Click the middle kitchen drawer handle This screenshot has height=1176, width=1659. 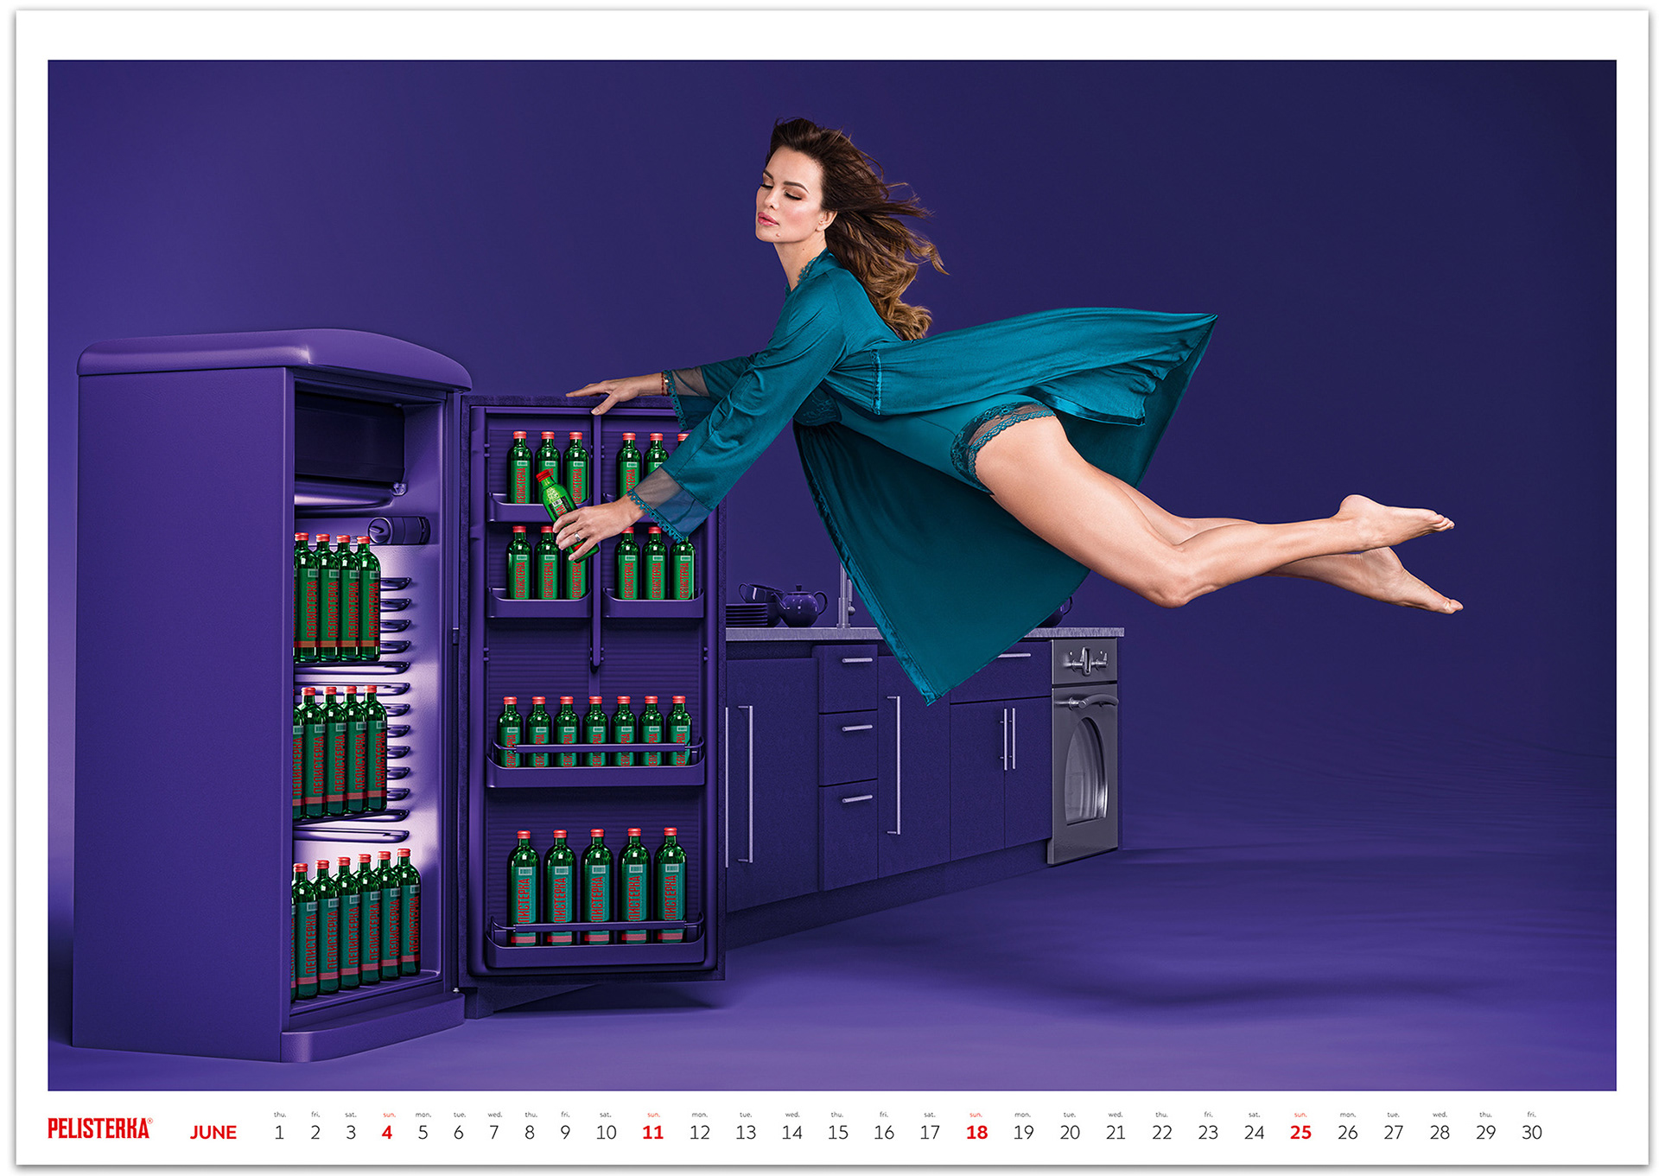856,728
